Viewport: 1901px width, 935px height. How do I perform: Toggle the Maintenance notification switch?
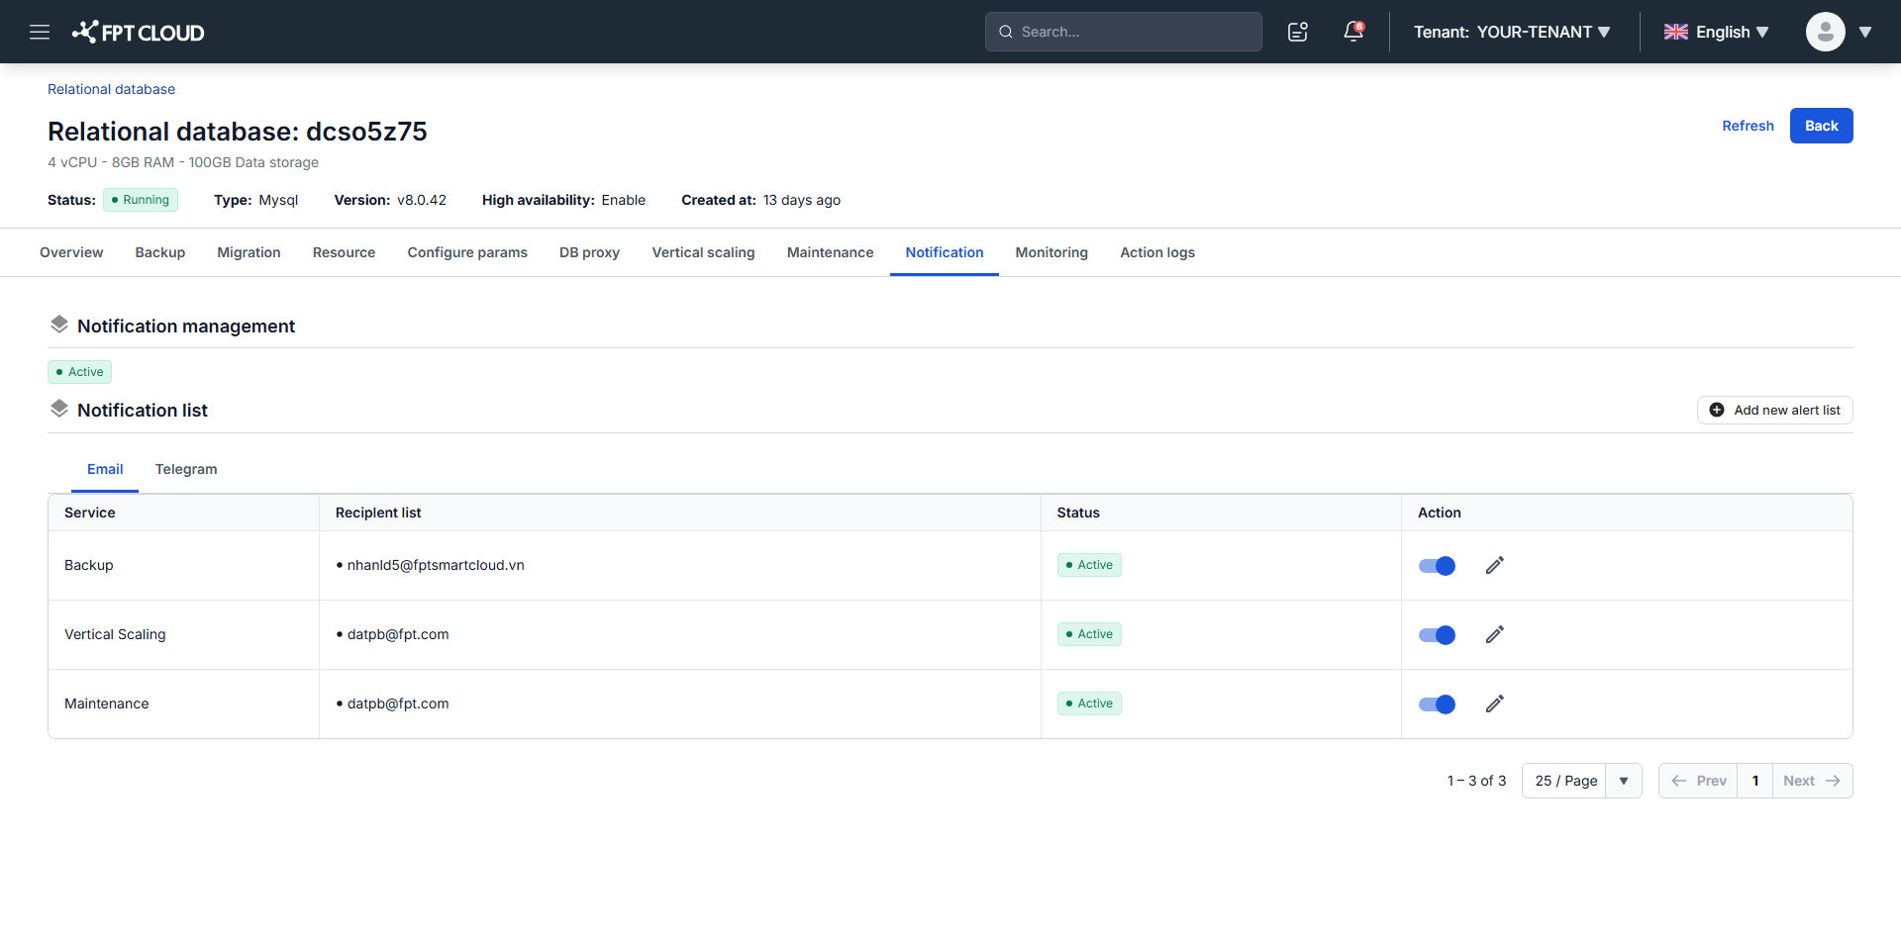coord(1437,704)
